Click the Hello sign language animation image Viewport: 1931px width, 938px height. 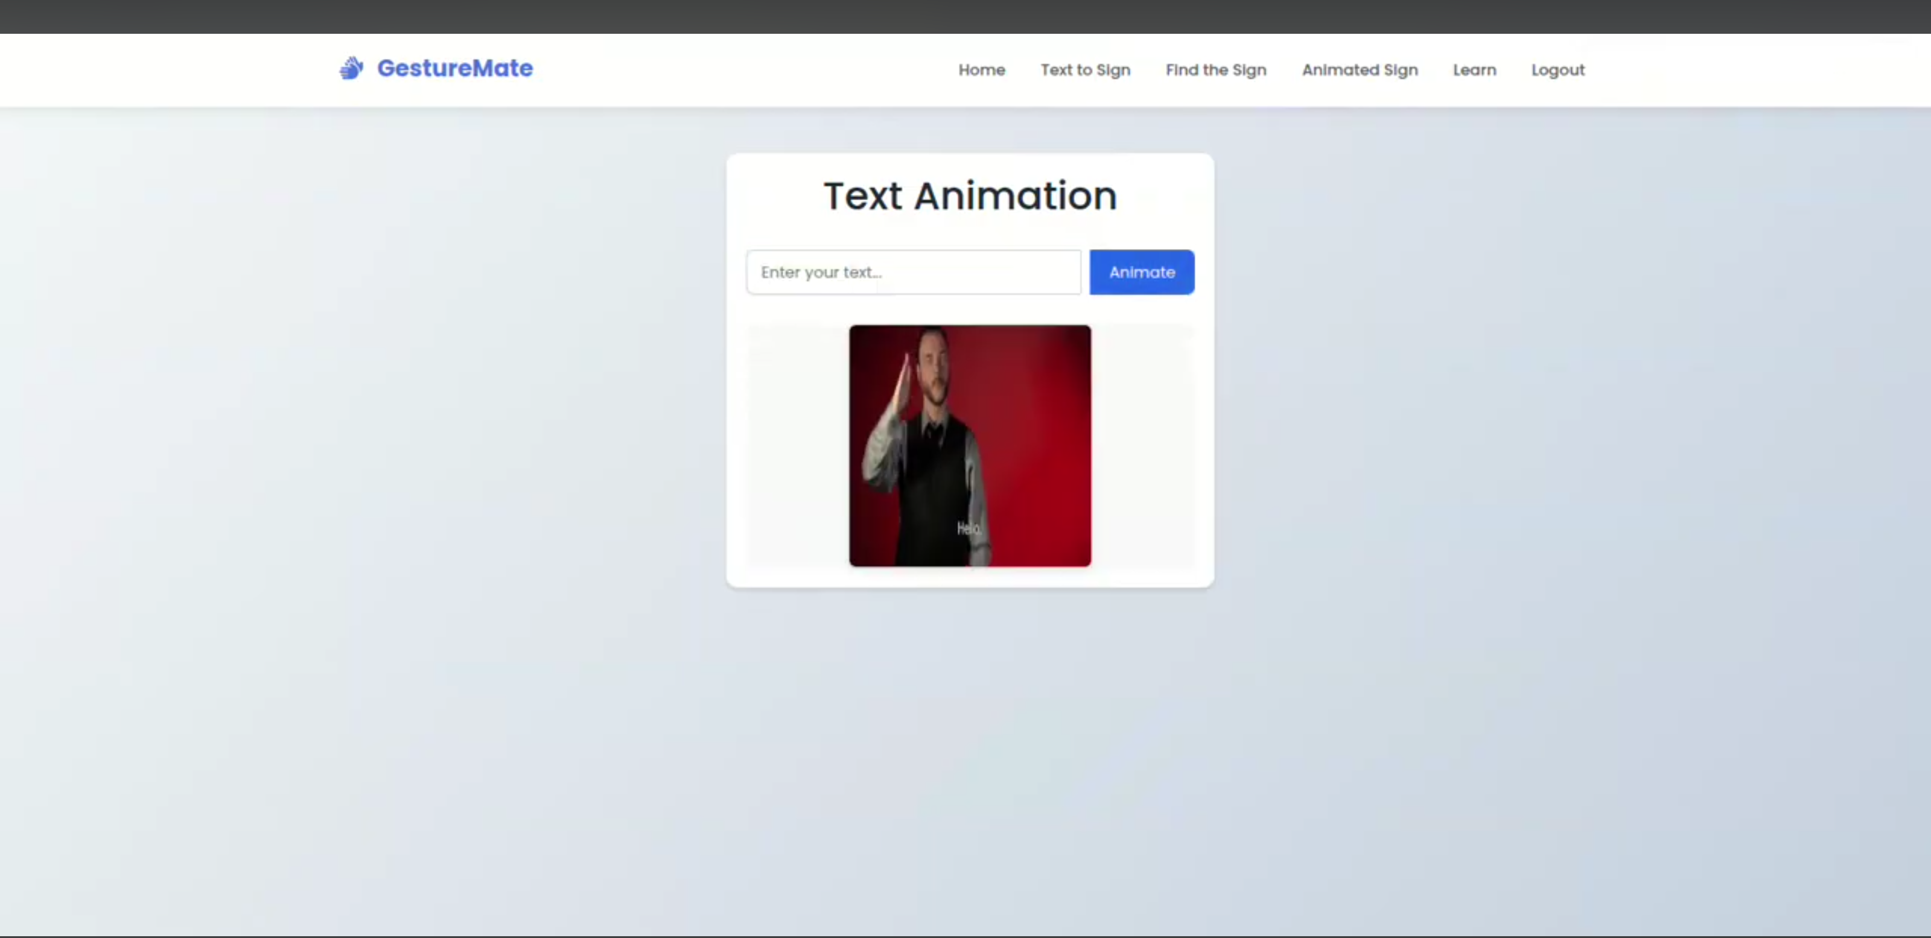click(969, 446)
